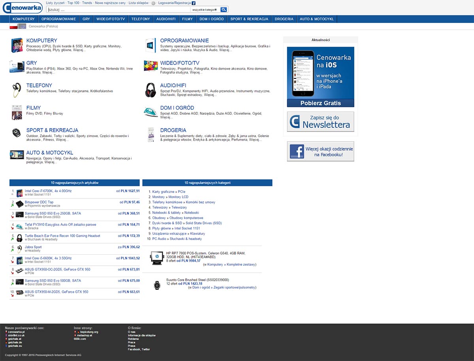Click the Cenowarka na iOS banner
The height and width of the screenshot is (361, 474).
[320, 77]
